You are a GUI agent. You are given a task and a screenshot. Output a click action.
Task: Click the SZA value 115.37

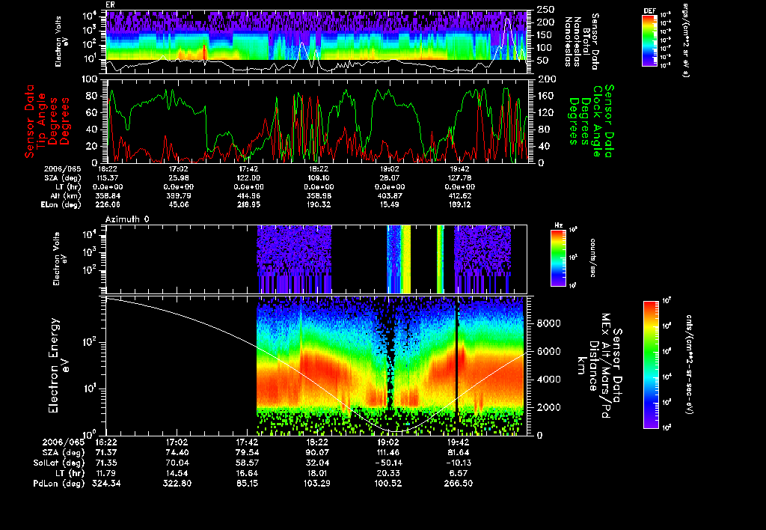pyautogui.click(x=108, y=178)
